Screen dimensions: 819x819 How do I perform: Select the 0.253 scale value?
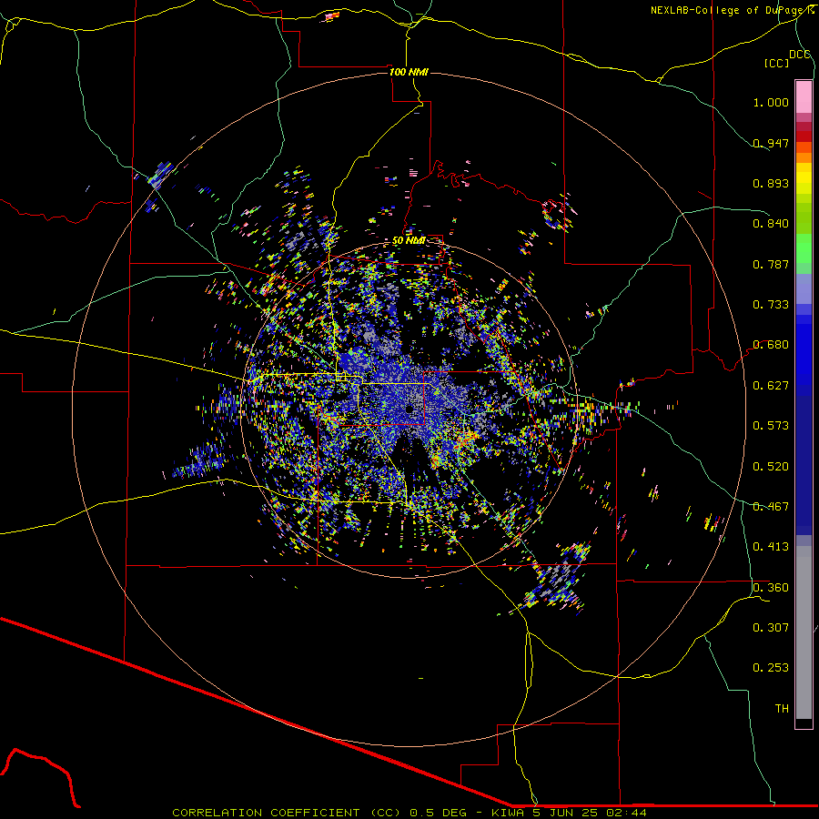click(771, 668)
